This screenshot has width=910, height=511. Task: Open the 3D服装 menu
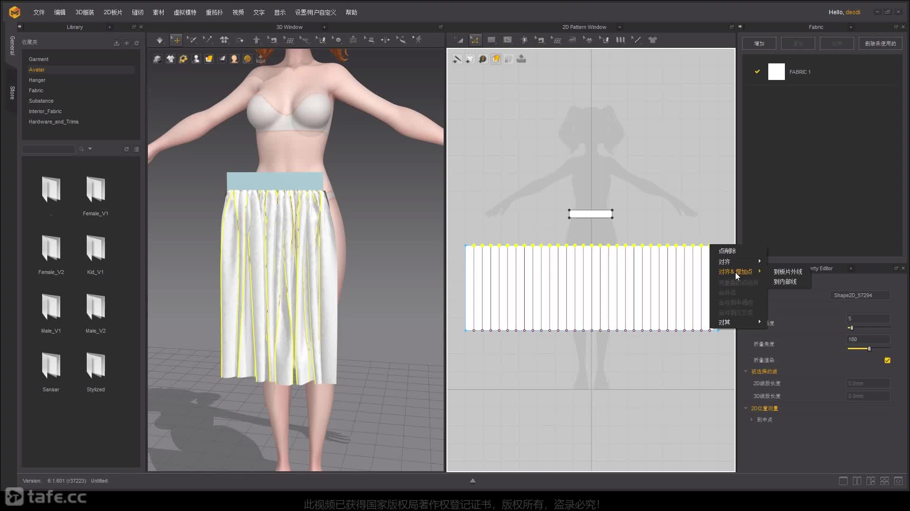point(85,12)
